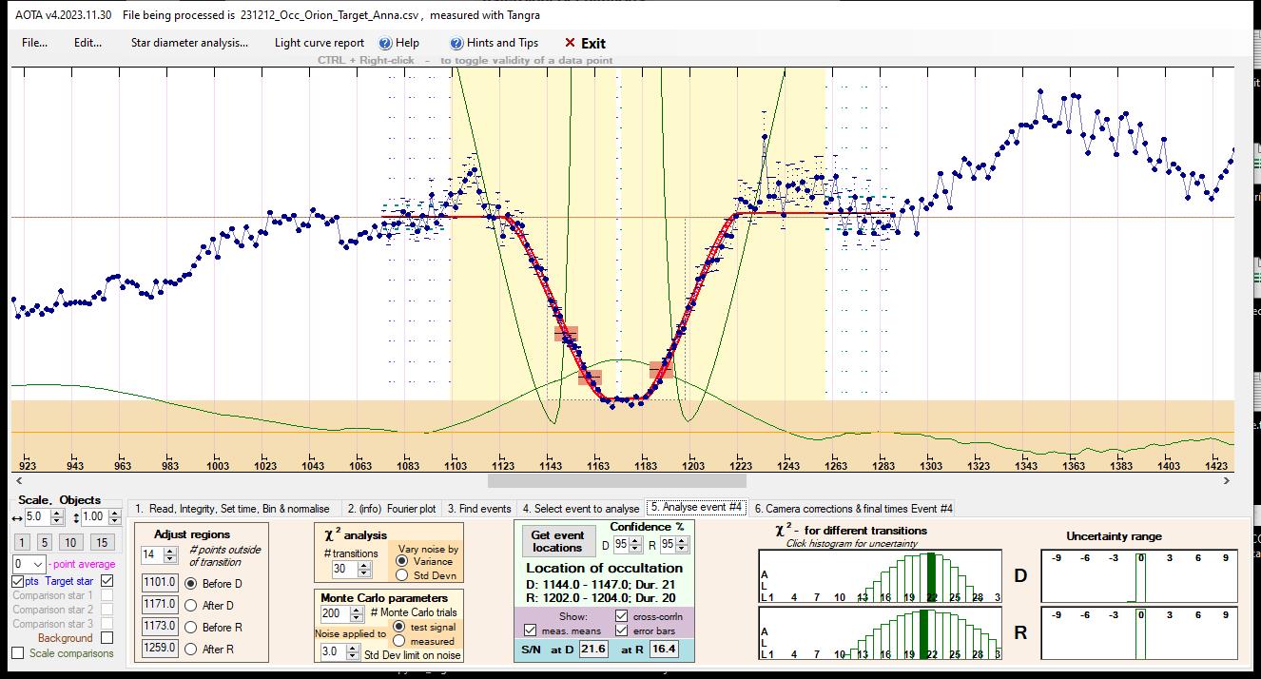Click the solid green bar in R histogram
The width and height of the screenshot is (1261, 679).
[x=923, y=634]
